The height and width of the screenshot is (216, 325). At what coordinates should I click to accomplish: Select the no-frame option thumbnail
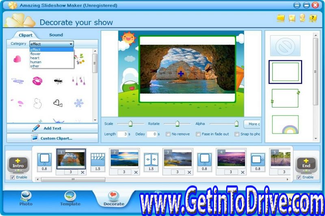point(285,46)
